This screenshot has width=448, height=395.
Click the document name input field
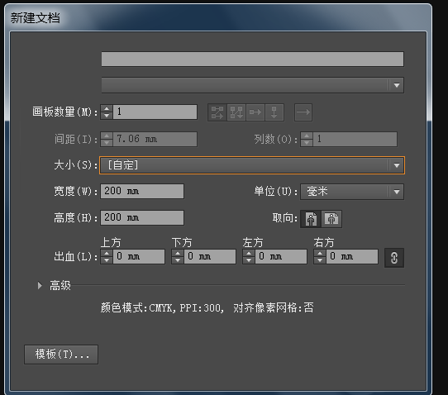(253, 59)
